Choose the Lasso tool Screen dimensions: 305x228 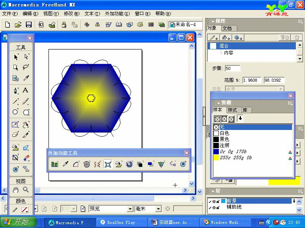click(x=26, y=67)
